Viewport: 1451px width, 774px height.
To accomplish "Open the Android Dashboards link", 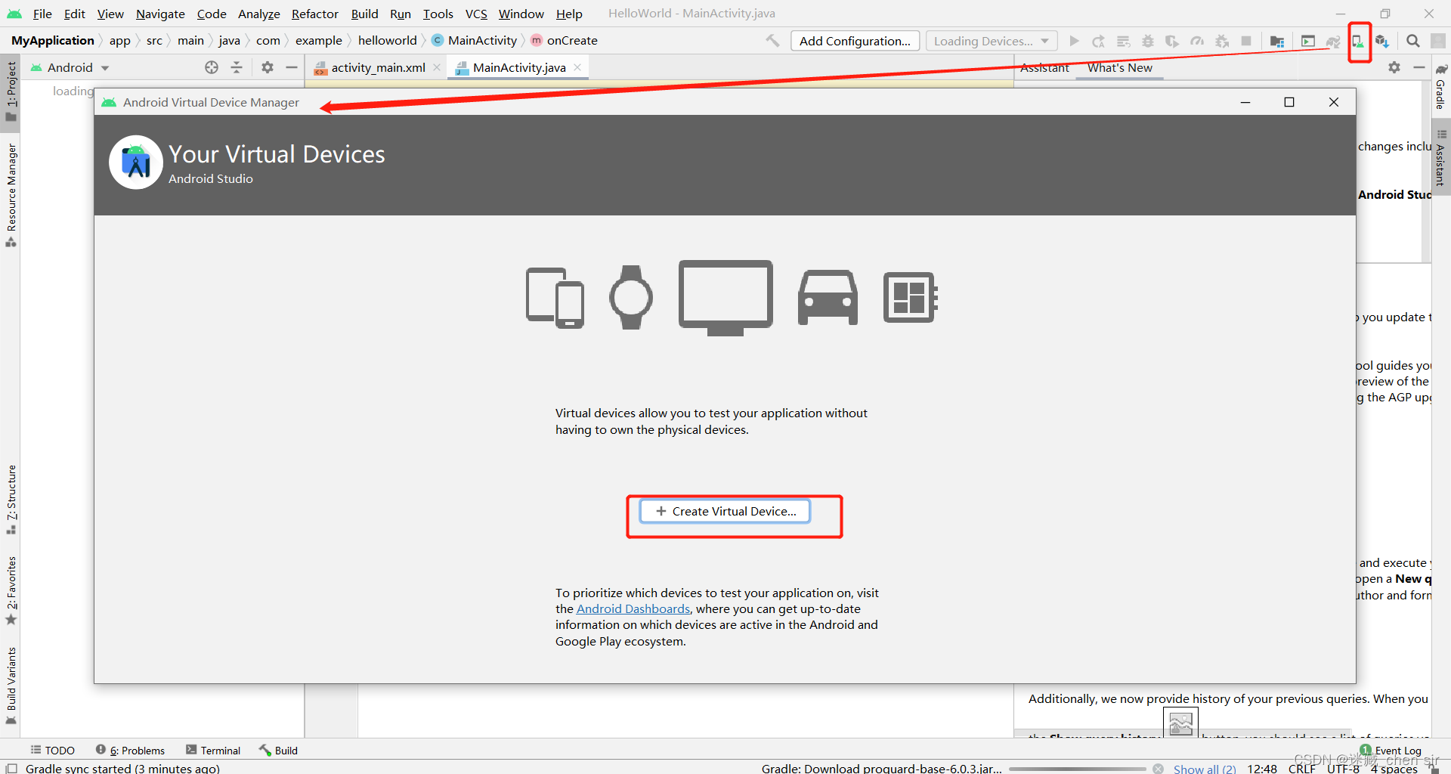I will [633, 608].
